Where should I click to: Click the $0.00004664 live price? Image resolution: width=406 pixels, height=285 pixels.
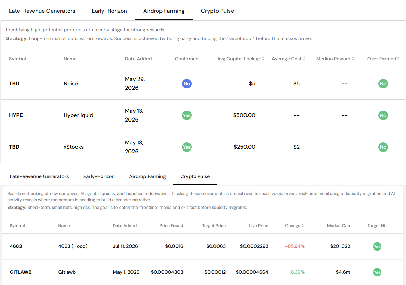(x=252, y=272)
